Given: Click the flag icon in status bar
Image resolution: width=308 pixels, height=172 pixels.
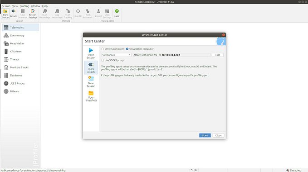Looking at the screenshot, I should [x=196, y=171].
